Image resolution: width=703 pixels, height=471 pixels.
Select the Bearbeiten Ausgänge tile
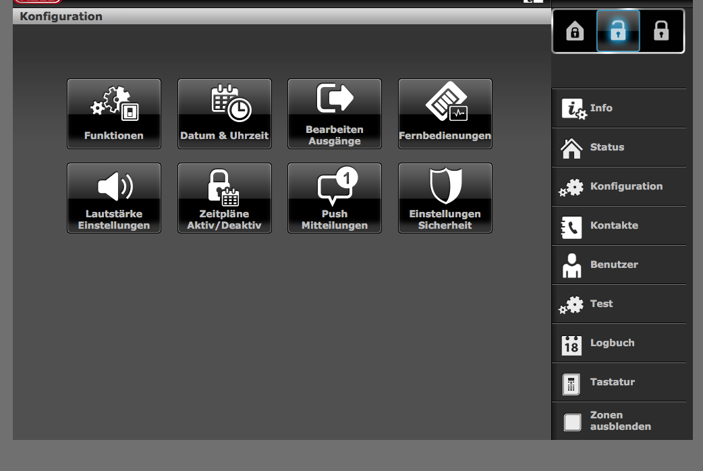click(335, 113)
